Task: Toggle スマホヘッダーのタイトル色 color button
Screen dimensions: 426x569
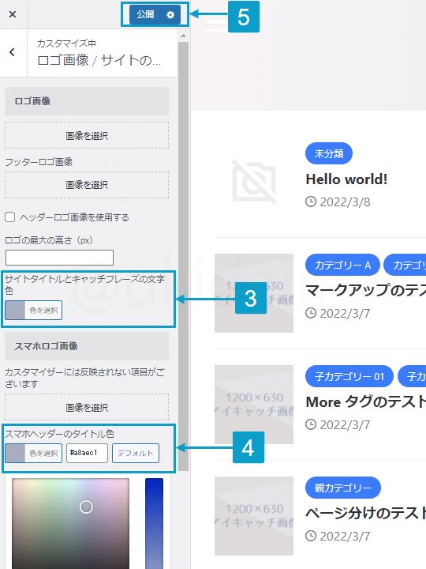Action: (x=34, y=454)
